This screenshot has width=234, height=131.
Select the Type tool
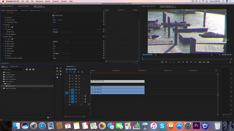[61, 78]
